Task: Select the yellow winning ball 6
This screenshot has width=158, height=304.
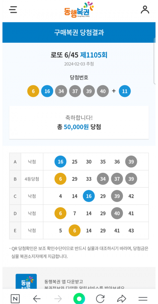Action: tap(33, 91)
